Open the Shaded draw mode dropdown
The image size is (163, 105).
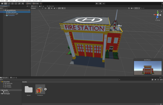[37, 8]
